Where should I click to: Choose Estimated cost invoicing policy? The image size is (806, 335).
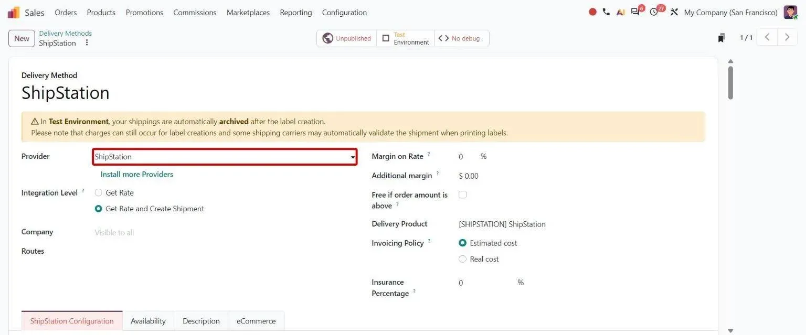(x=462, y=243)
